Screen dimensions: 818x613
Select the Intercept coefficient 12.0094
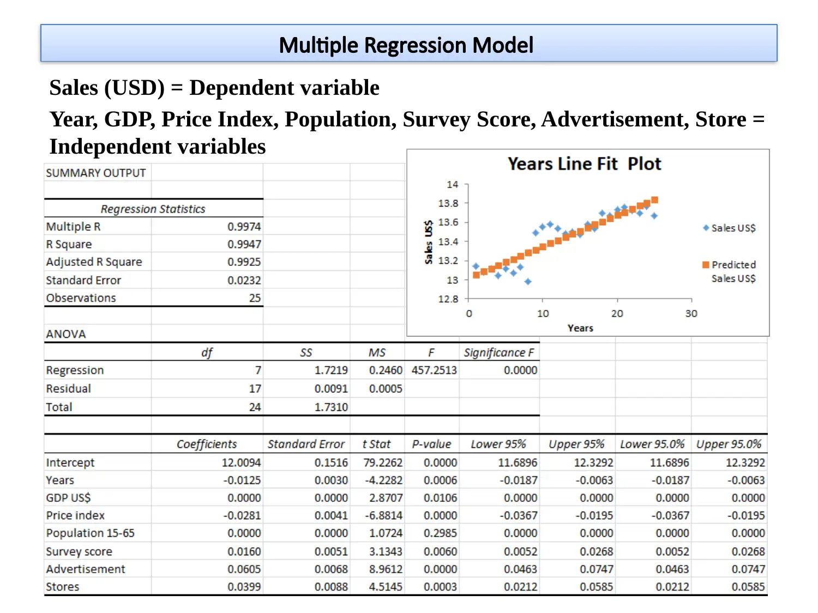point(241,463)
